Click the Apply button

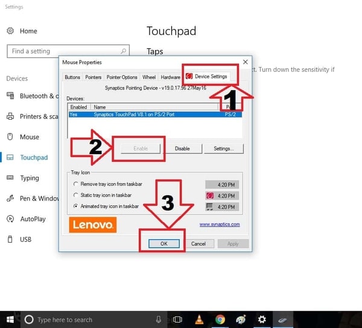tap(233, 243)
